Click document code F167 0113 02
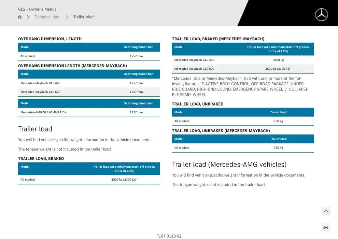 [x=169, y=236]
